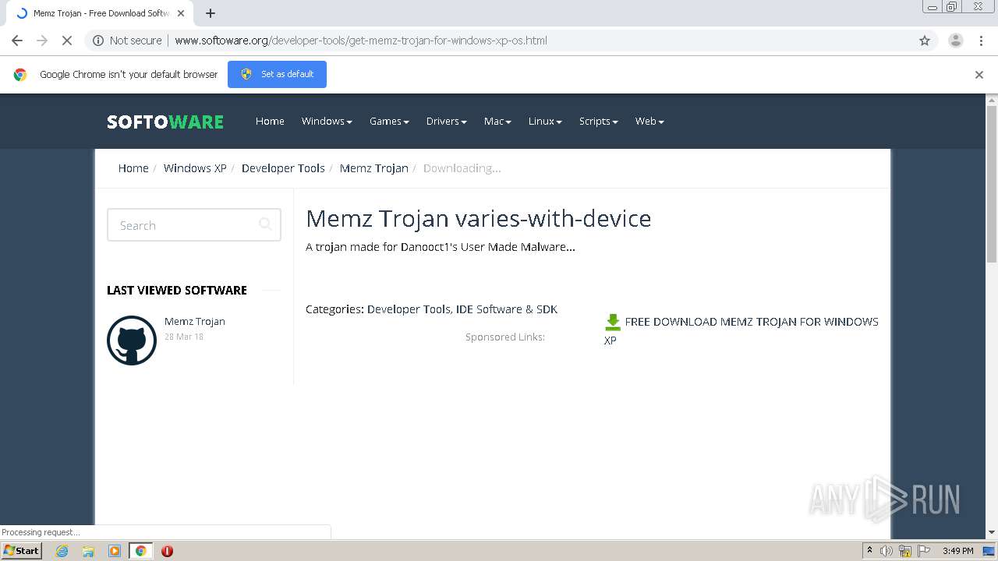Open Chrome's three-dot menu

pyautogui.click(x=981, y=41)
